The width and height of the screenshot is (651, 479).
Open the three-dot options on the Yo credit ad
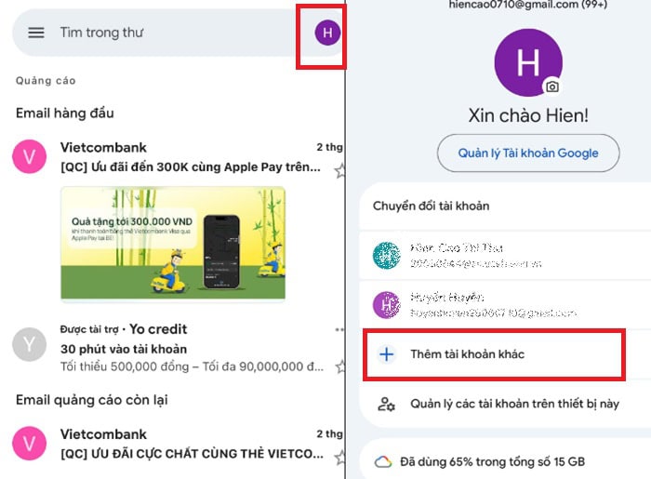click(339, 329)
